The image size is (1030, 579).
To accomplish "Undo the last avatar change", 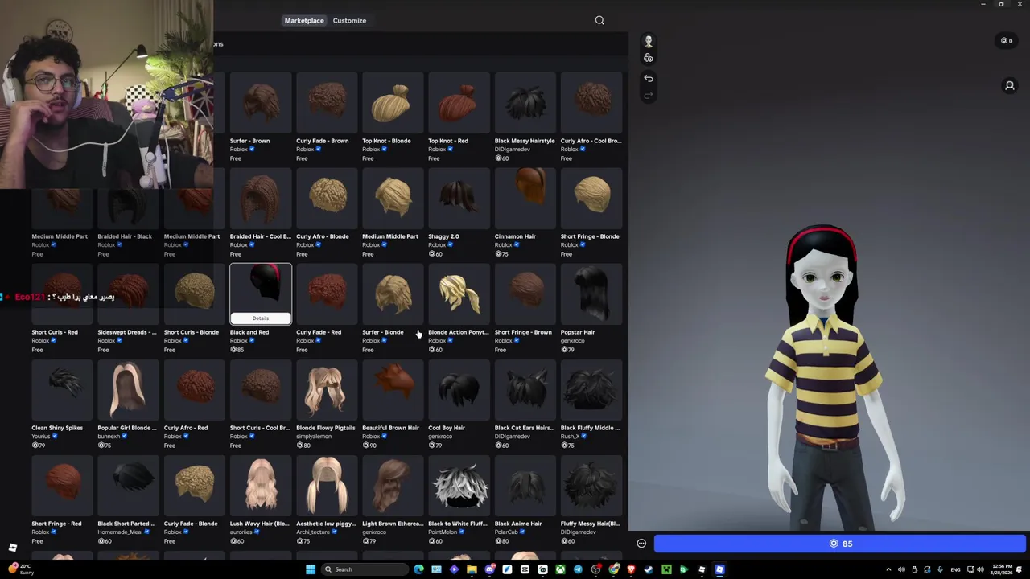I will [x=649, y=78].
